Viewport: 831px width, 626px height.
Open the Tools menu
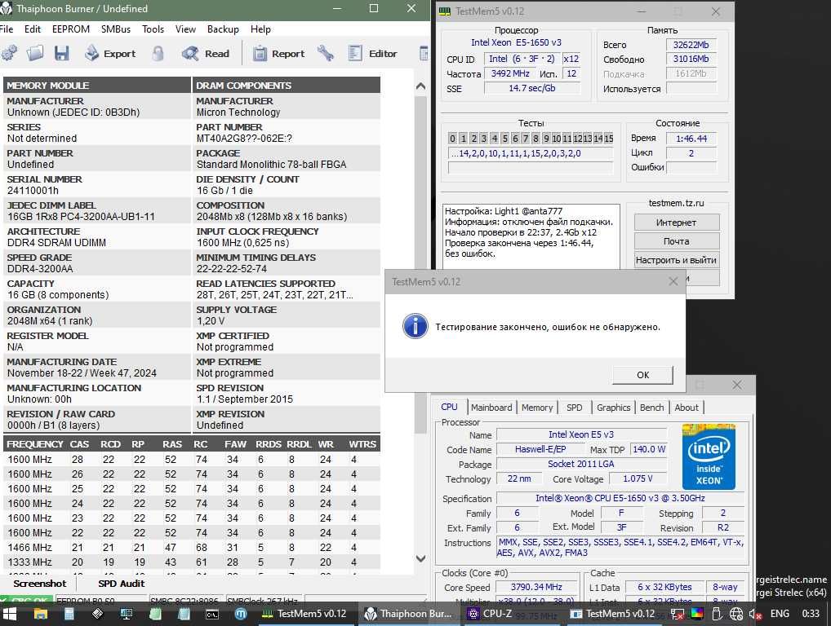tap(153, 29)
